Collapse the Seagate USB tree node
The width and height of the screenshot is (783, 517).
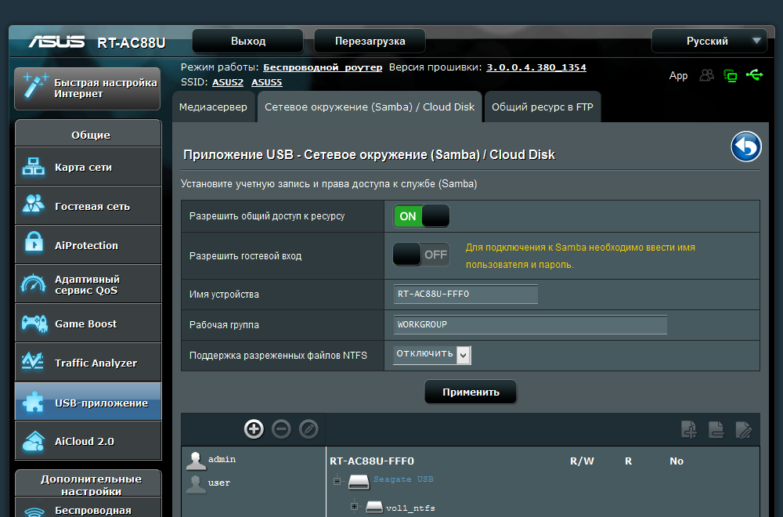pos(337,481)
